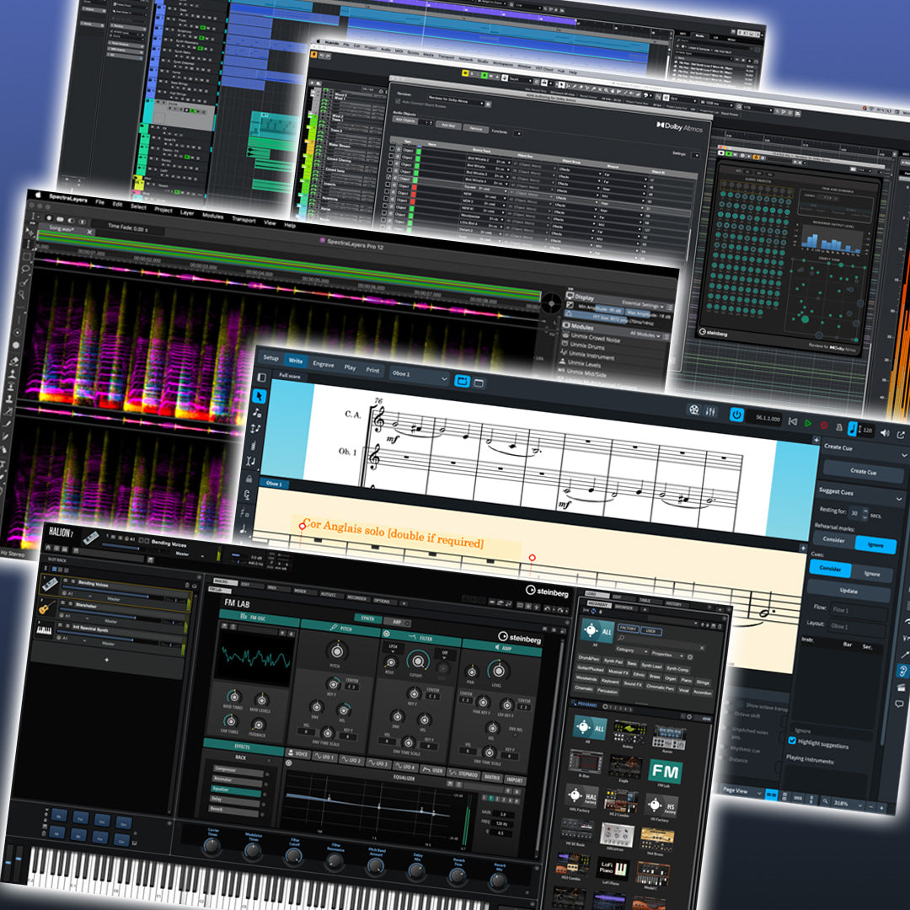Open the Transport menu in SpectraLayers
This screenshot has width=910, height=910.
tap(244, 219)
